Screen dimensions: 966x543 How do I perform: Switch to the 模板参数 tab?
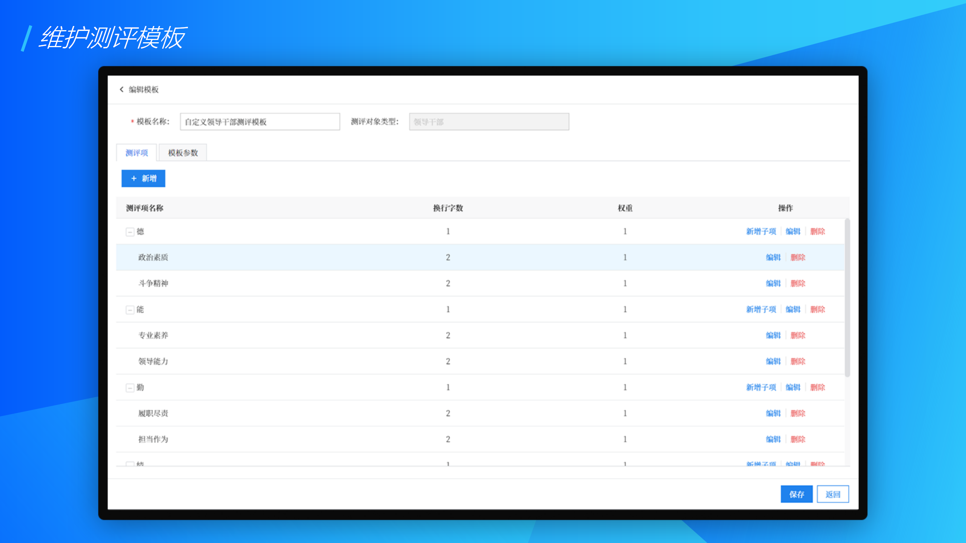point(183,153)
